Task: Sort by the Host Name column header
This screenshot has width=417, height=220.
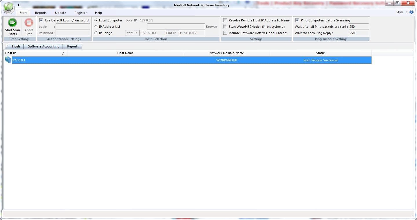Action: pos(125,53)
